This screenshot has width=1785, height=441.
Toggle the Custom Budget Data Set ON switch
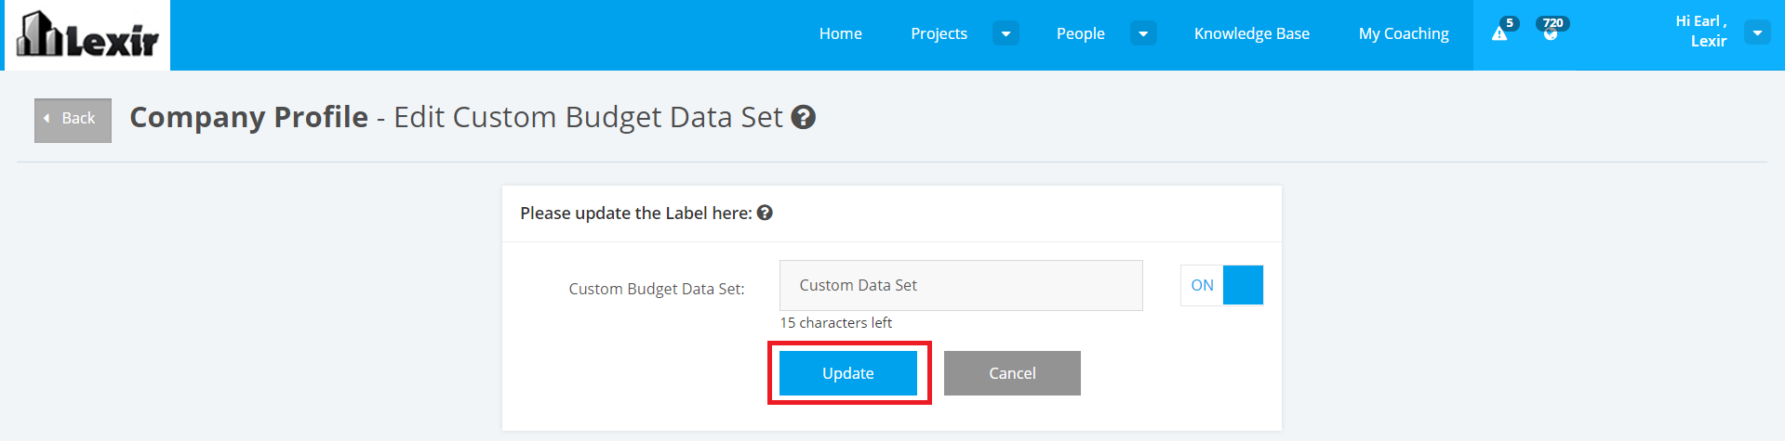[x=1221, y=285]
